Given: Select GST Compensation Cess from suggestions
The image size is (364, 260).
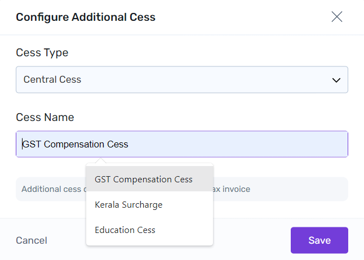Looking at the screenshot, I should pos(144,180).
